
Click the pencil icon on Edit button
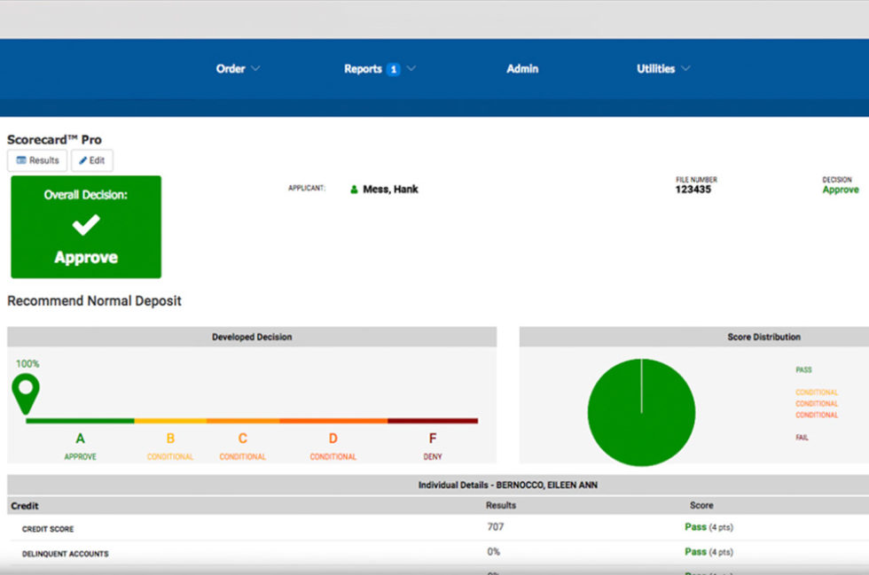[82, 161]
